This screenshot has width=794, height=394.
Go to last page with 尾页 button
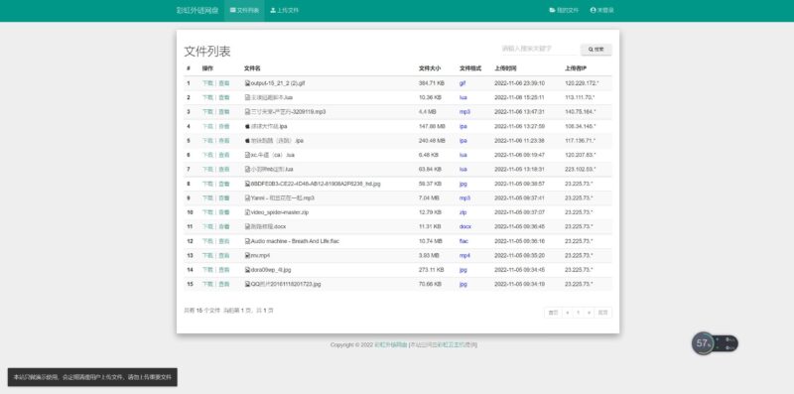602,313
